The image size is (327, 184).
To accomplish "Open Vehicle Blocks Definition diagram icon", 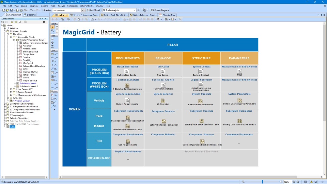I will [200, 101].
